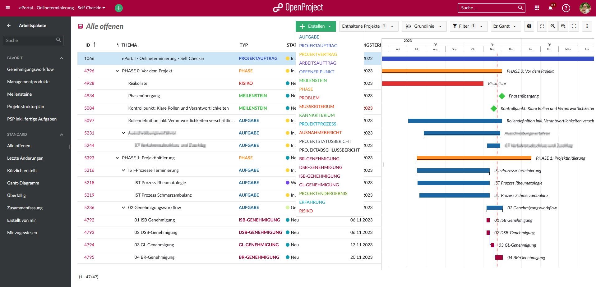
Task: Open the Grundlinie baseline dropdown
Action: tap(424, 26)
